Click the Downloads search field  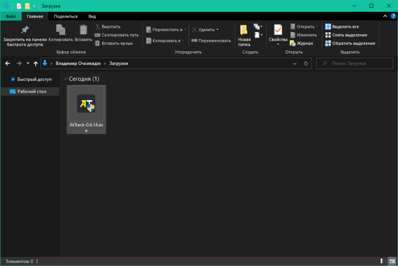pyautogui.click(x=354, y=63)
